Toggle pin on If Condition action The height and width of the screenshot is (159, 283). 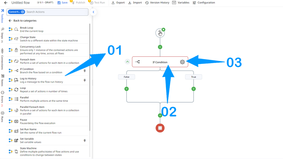(x=85, y=71)
